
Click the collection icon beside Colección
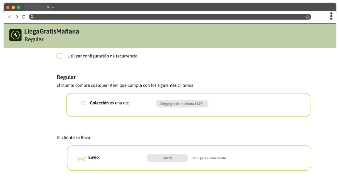84,103
